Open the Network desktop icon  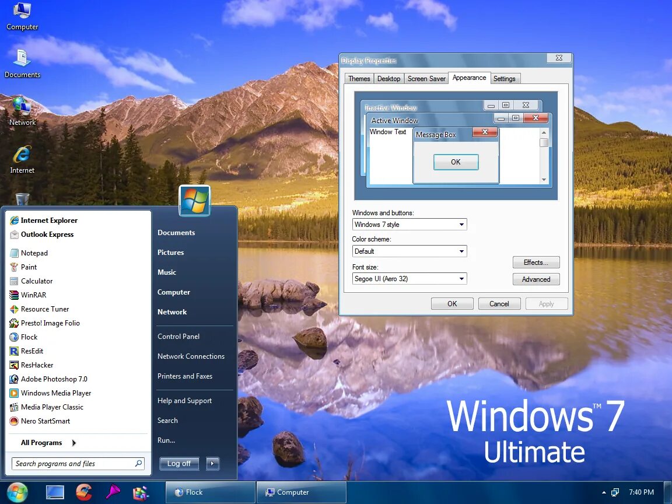pos(22,111)
